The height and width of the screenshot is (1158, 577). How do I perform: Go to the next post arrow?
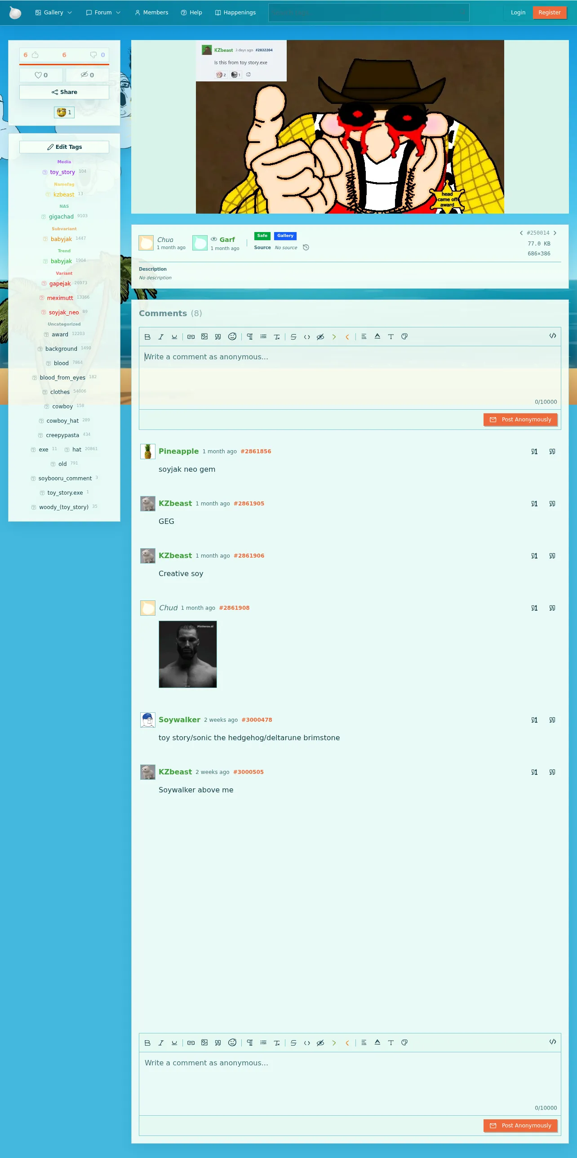555,233
